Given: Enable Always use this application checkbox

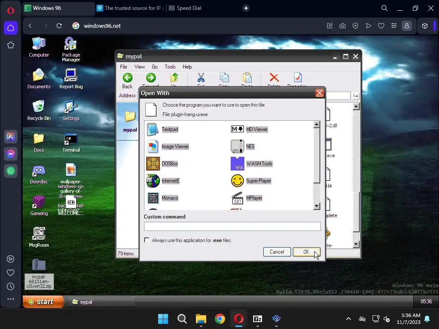Looking at the screenshot, I should pos(147,240).
